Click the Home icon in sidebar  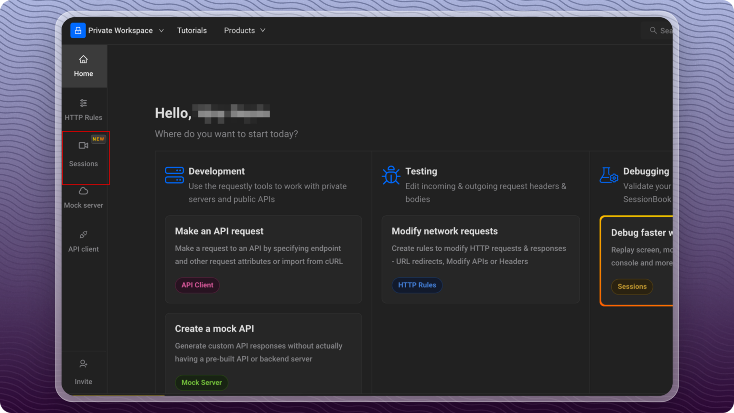coord(83,60)
